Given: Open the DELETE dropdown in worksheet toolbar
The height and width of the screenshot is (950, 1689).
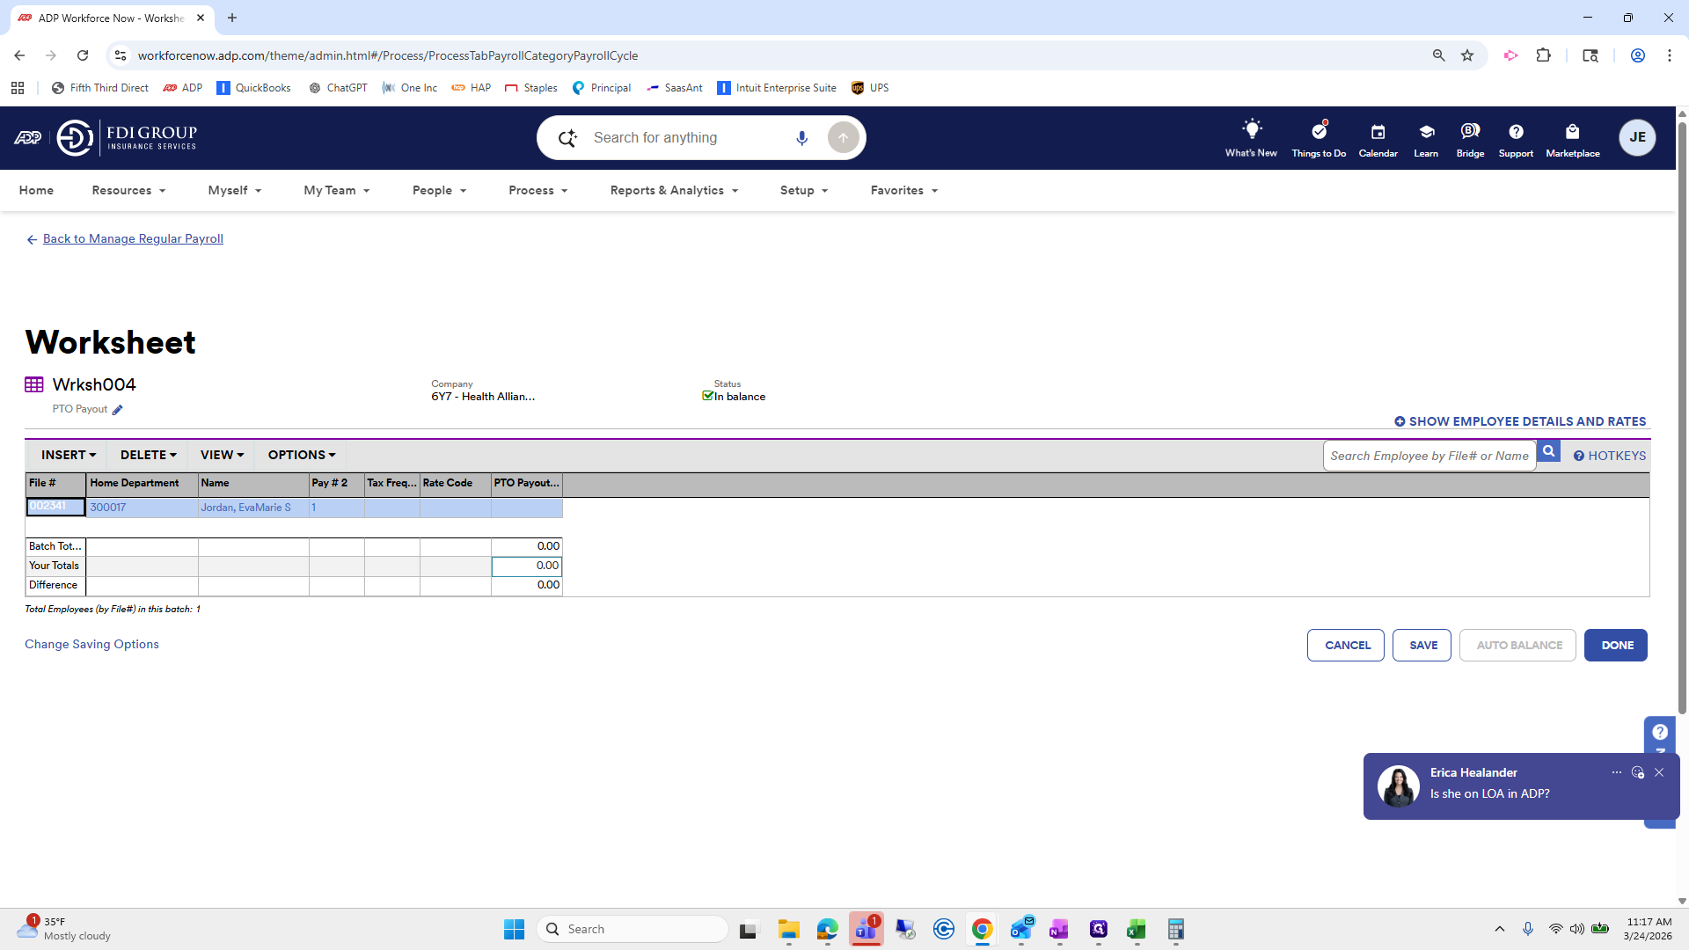Looking at the screenshot, I should pyautogui.click(x=148, y=455).
